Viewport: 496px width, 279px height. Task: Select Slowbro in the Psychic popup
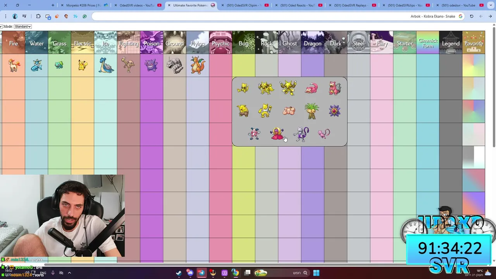pyautogui.click(x=334, y=88)
